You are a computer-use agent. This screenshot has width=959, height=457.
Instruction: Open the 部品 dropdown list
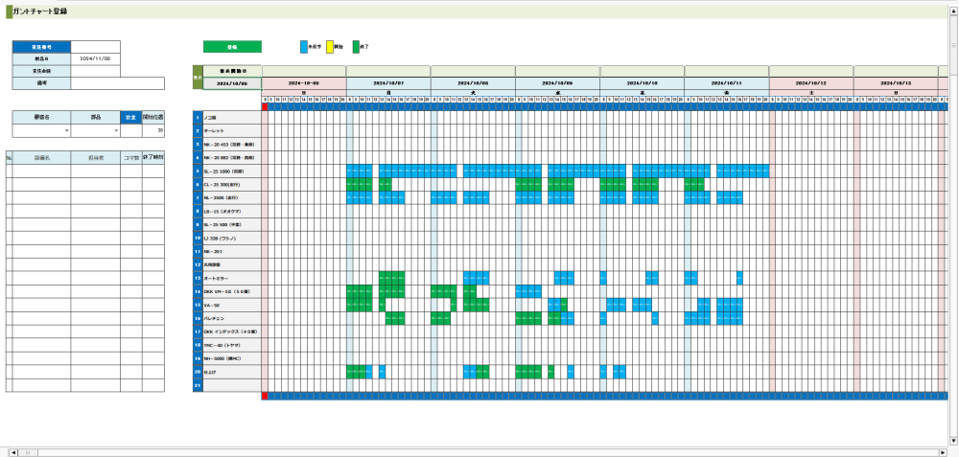click(115, 130)
